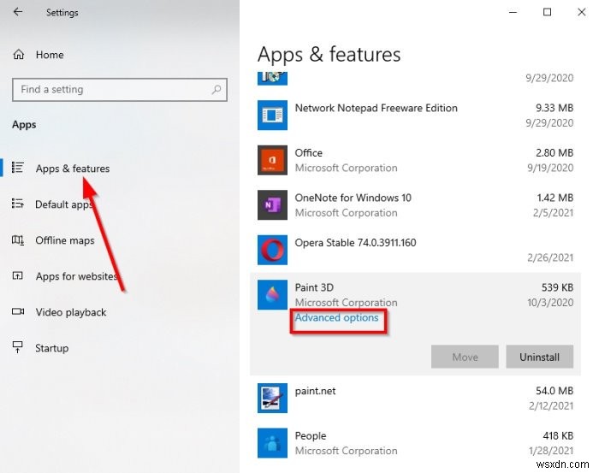The height and width of the screenshot is (473, 599).
Task: Click the 1.42 MB size value
Action: (555, 198)
